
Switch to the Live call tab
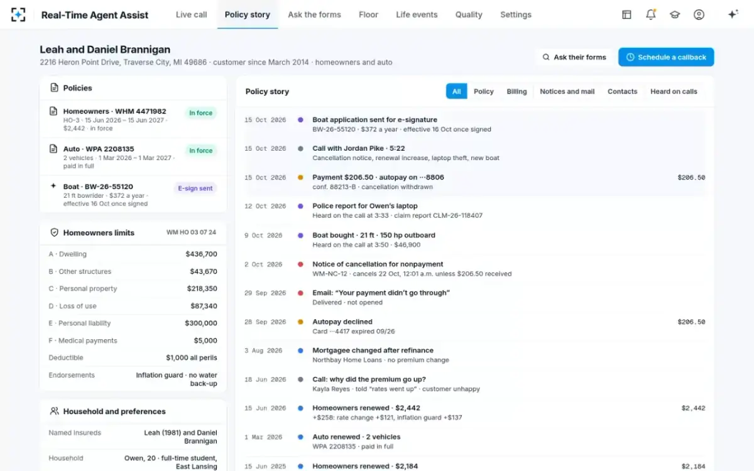(x=192, y=14)
